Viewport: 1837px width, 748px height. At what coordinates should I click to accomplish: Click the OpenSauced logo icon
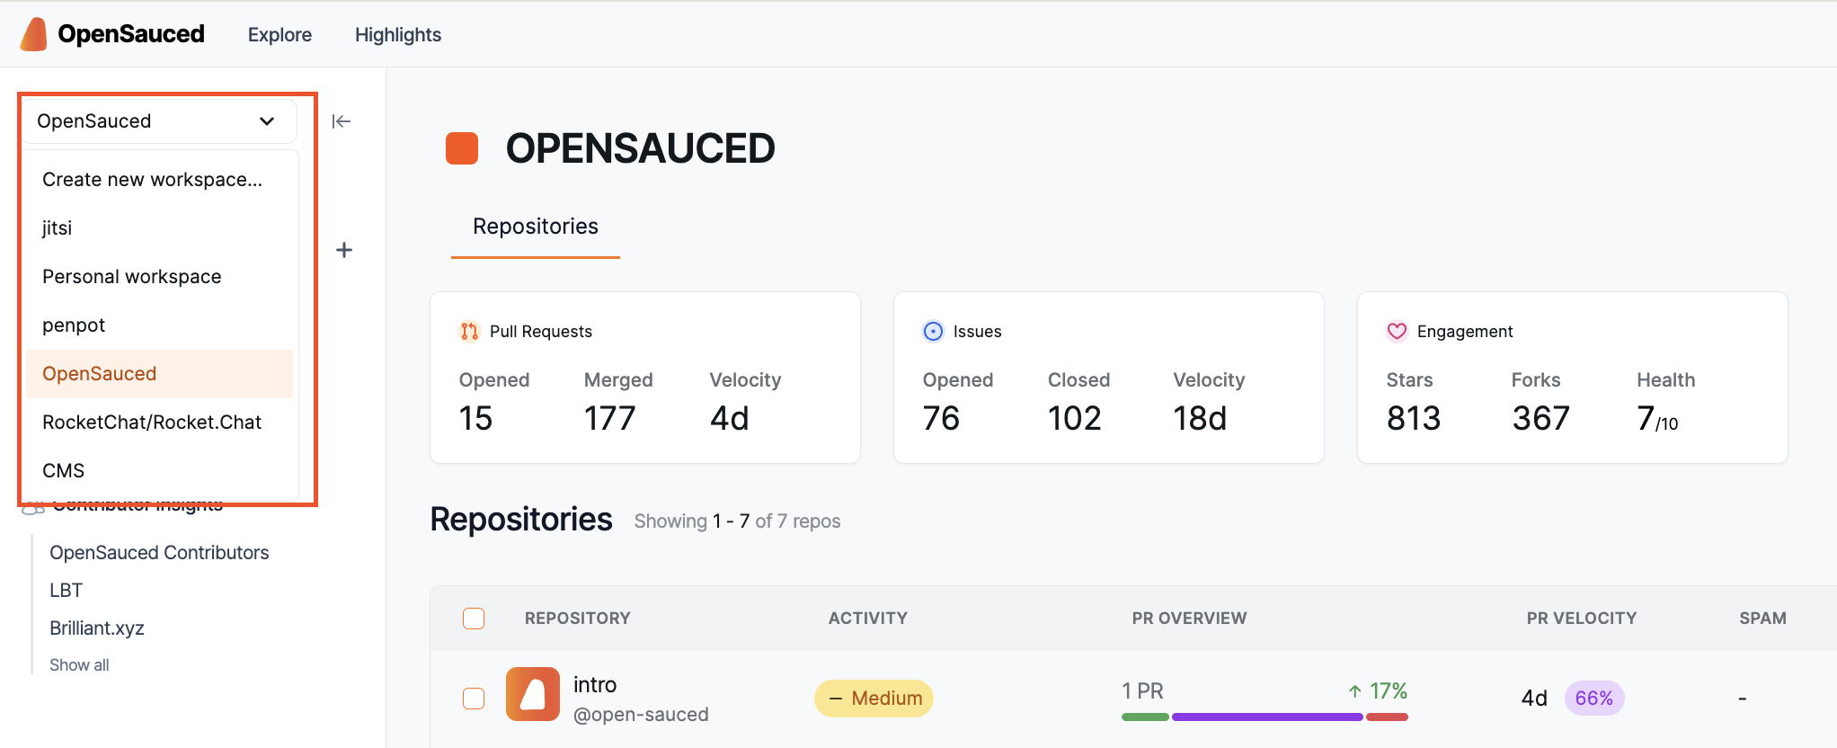[x=34, y=34]
